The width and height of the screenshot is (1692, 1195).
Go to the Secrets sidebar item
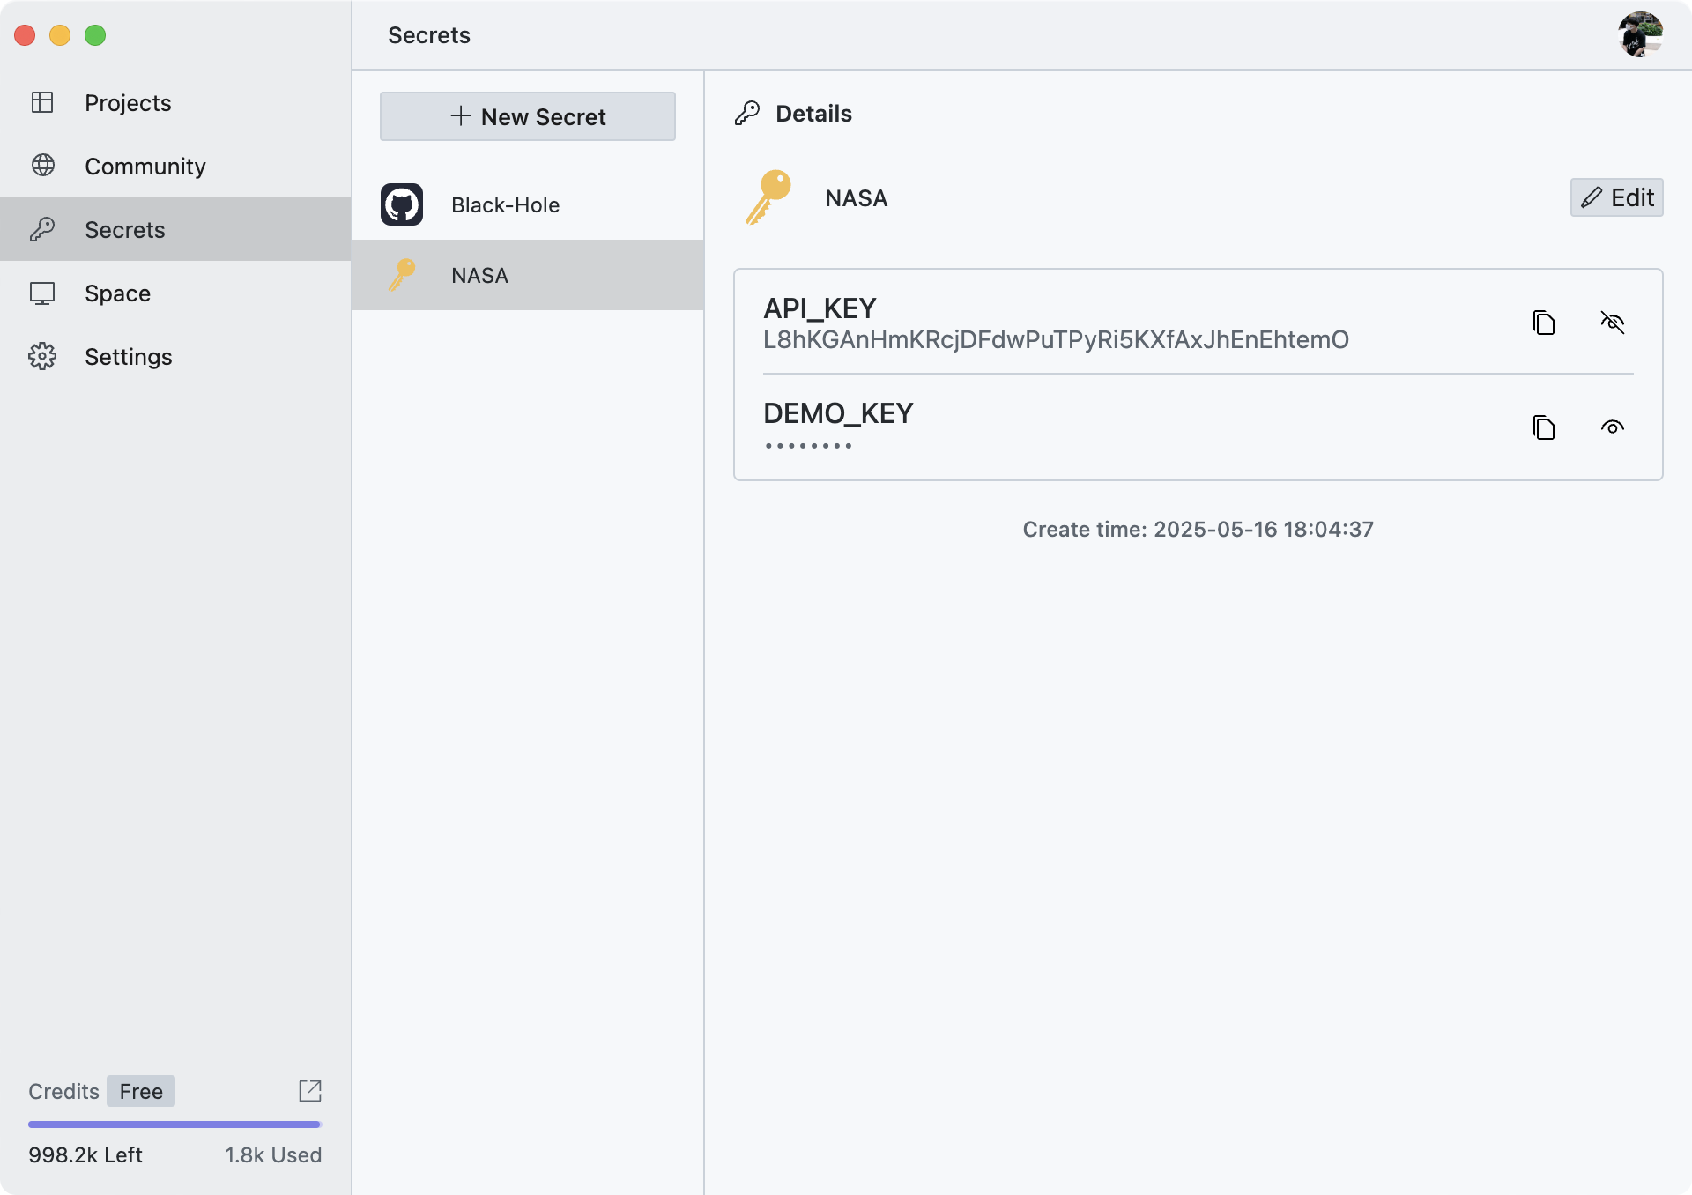coord(124,229)
